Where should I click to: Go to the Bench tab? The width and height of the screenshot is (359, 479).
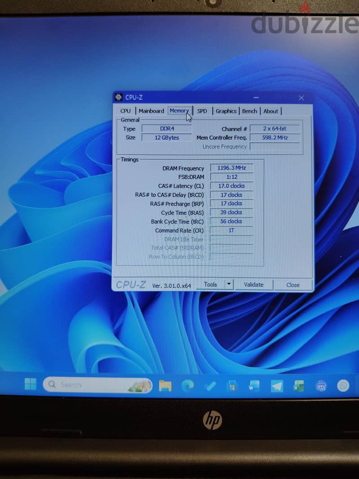click(249, 111)
